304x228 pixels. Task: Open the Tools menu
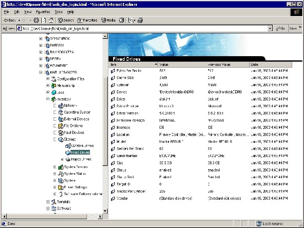pyautogui.click(x=58, y=12)
